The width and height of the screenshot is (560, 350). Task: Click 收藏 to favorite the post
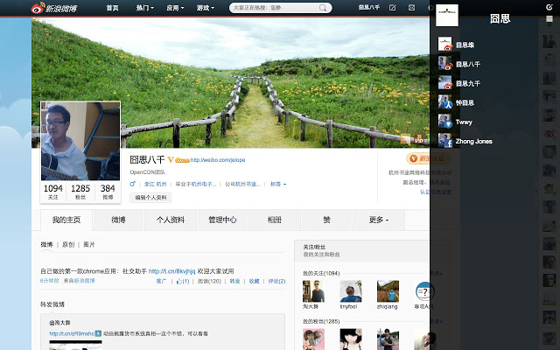pyautogui.click(x=254, y=281)
